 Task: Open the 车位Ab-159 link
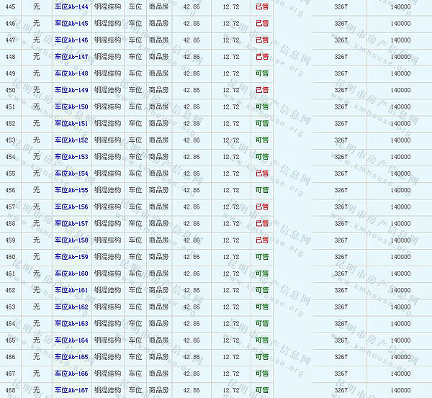click(71, 257)
